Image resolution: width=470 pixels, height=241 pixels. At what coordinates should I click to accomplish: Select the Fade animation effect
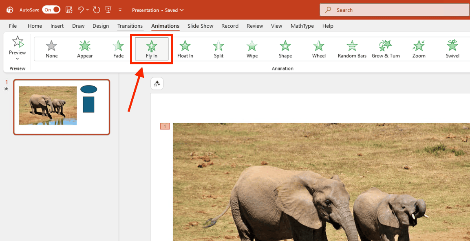pyautogui.click(x=118, y=48)
